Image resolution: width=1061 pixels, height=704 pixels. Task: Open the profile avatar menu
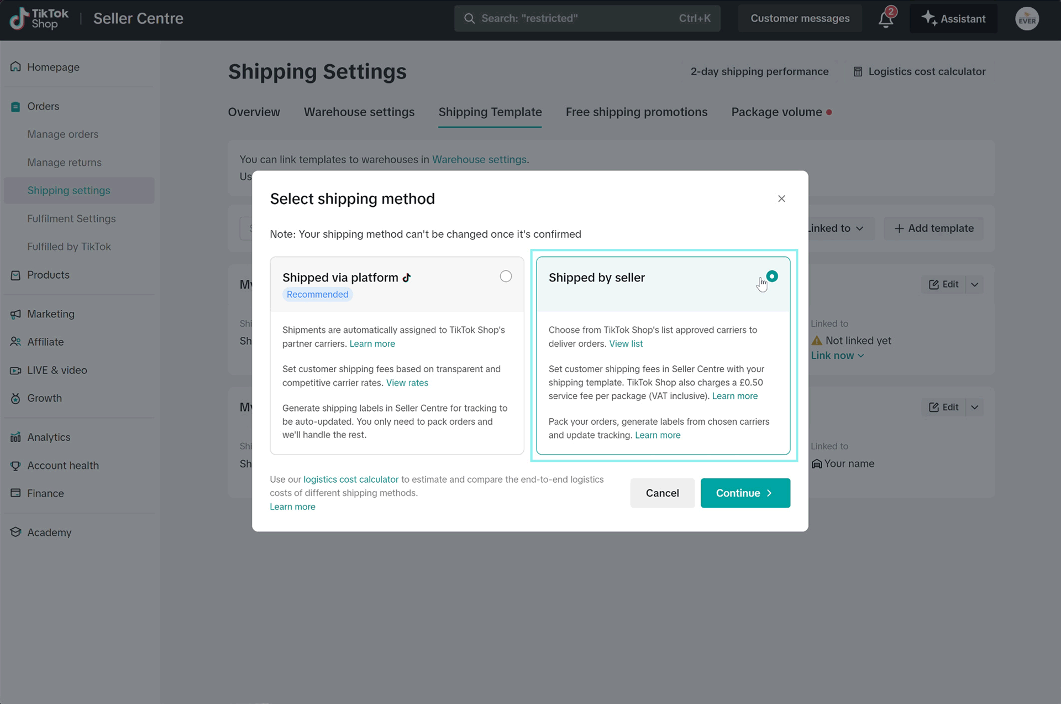[x=1027, y=19]
